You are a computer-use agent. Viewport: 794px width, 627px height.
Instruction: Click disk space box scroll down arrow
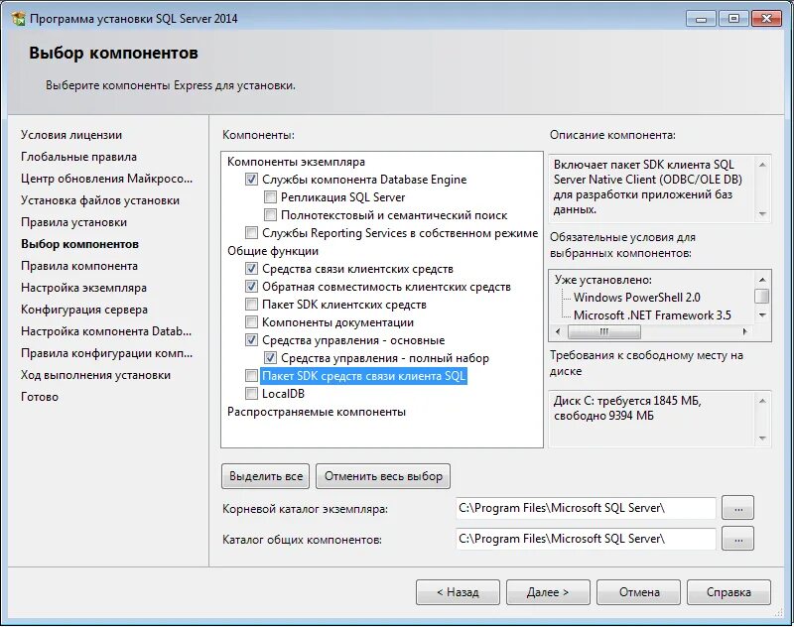coord(762,439)
